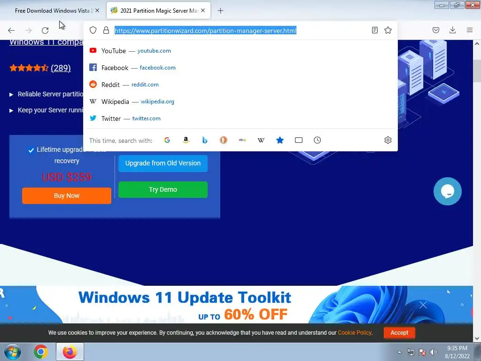
Task: Choose the Wikipedia suggestion
Action: coord(240,102)
